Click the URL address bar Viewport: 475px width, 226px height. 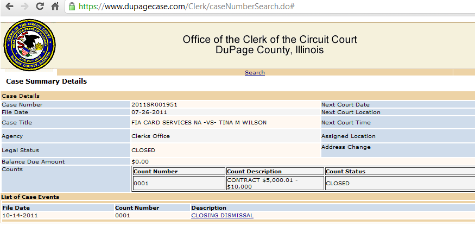pyautogui.click(x=270, y=7)
